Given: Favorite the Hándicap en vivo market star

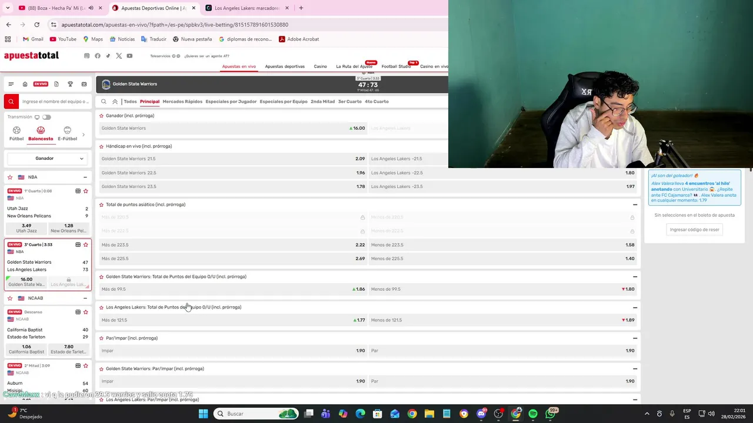Looking at the screenshot, I should [x=101, y=146].
